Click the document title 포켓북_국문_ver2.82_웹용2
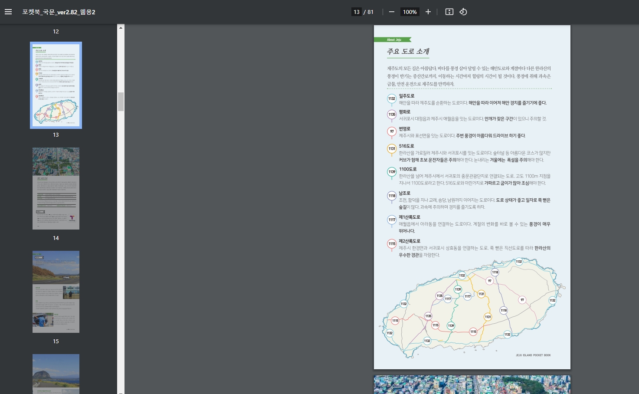 coord(59,12)
